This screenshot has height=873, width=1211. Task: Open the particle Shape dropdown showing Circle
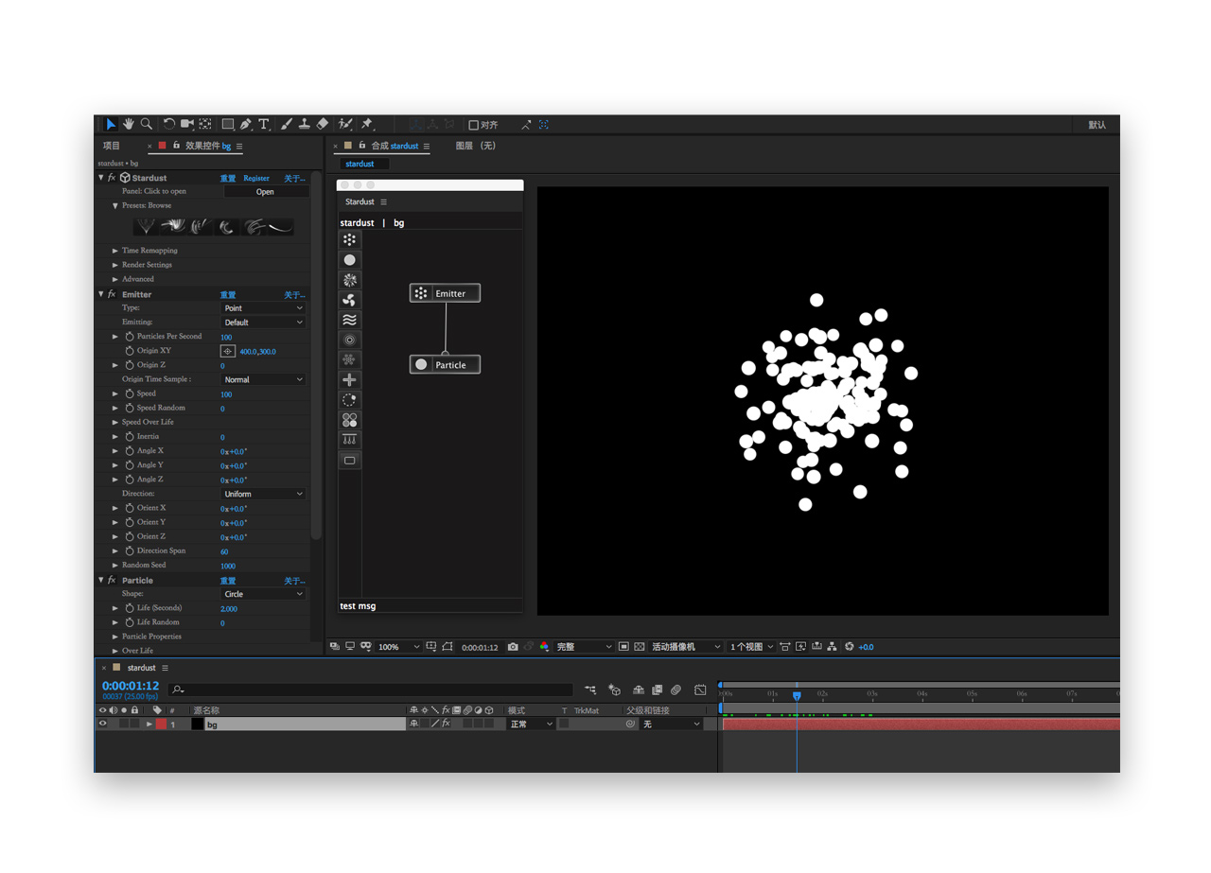263,594
